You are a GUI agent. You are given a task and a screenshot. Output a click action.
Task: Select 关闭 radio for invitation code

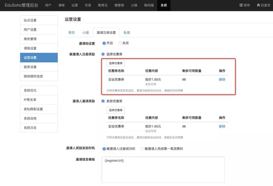(120, 43)
